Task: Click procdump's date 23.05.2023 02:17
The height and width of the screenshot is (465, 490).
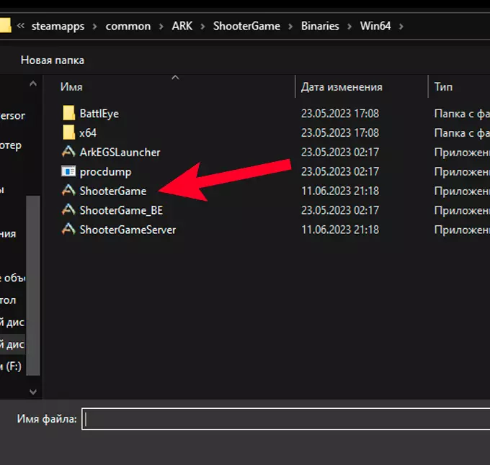Action: click(x=340, y=171)
